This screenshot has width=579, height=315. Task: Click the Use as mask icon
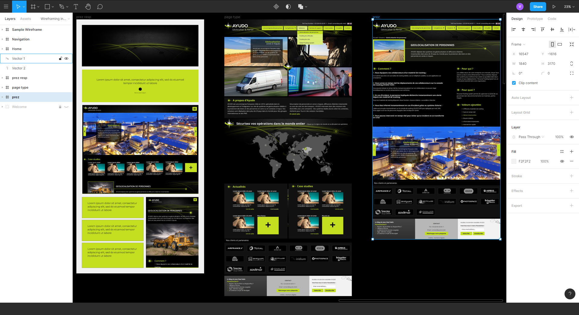pyautogui.click(x=288, y=6)
